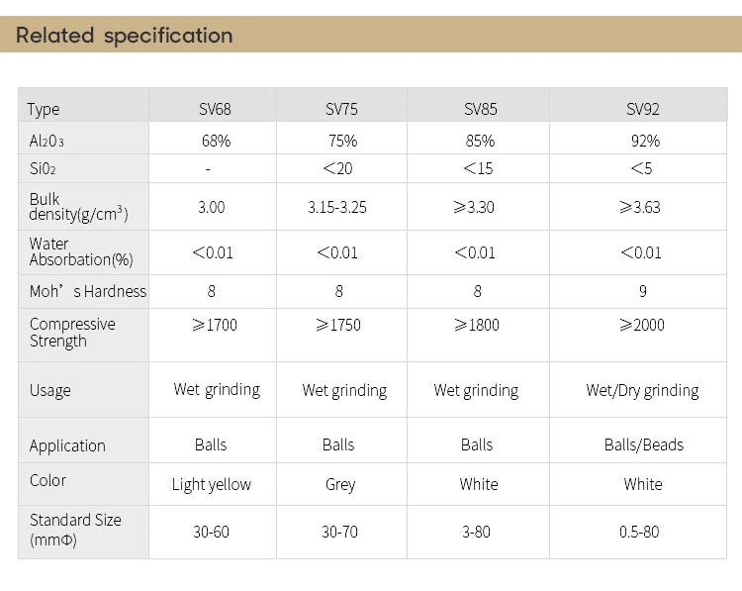
Task: Click the Related specification header banner
Action: [370, 36]
